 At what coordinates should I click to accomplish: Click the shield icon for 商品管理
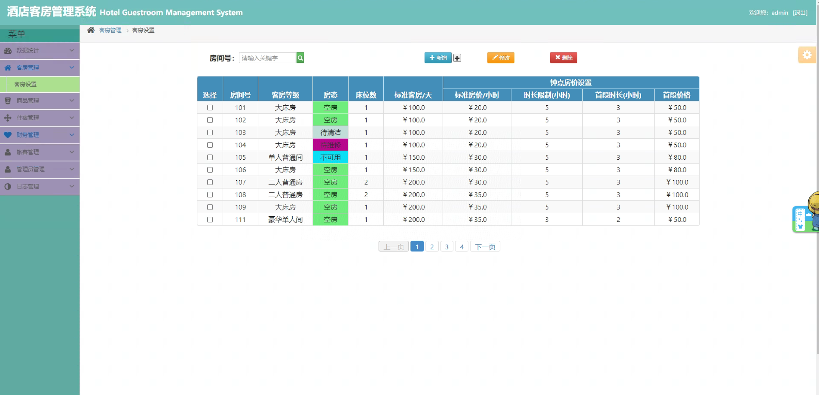coord(8,101)
